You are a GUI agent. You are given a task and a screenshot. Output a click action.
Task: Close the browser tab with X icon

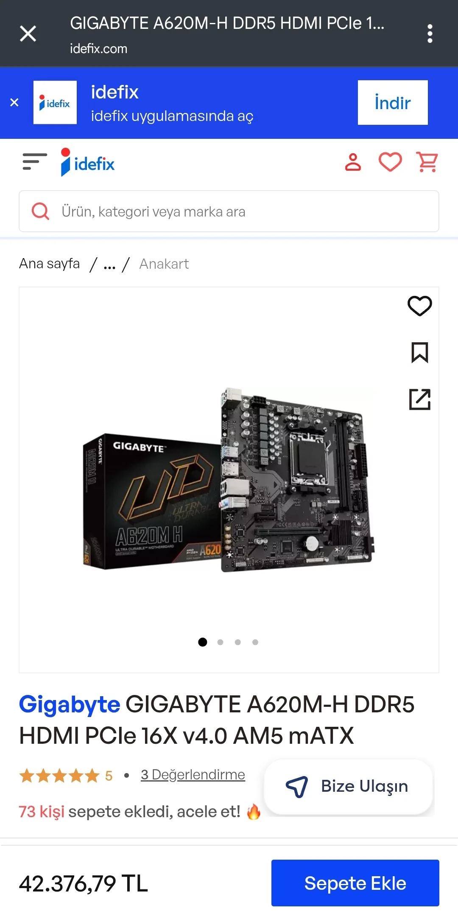pyautogui.click(x=28, y=34)
